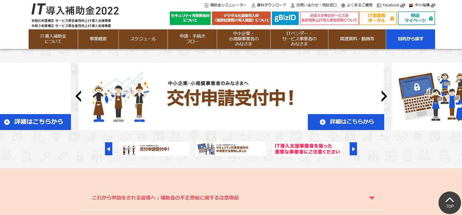Click the blue right arrow of the thumbnail carousel
This screenshot has height=215, width=462.
[x=353, y=149]
